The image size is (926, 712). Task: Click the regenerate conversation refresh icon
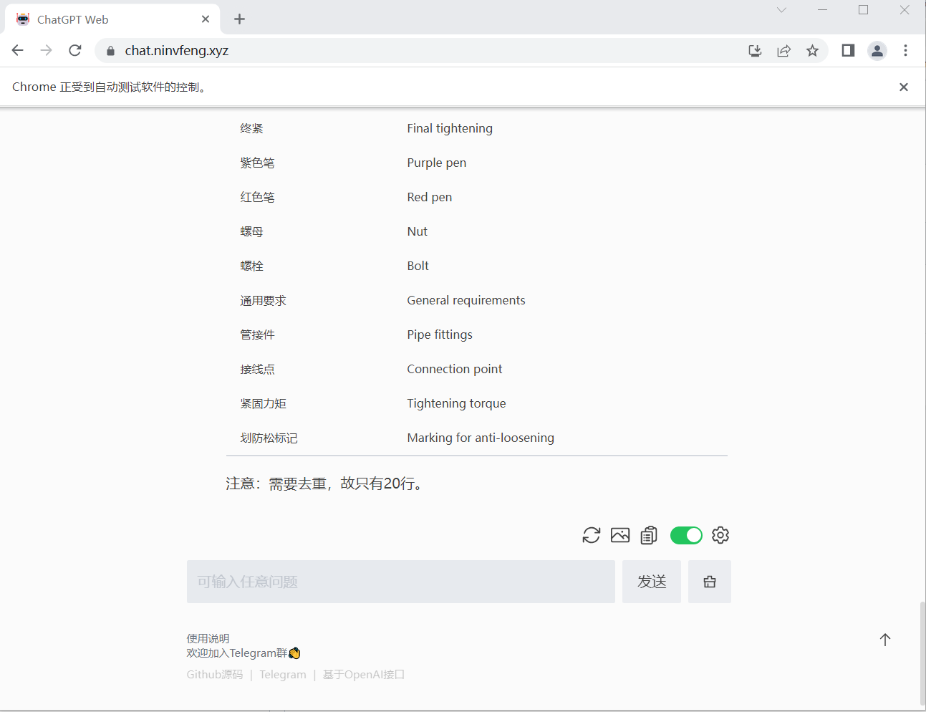591,535
